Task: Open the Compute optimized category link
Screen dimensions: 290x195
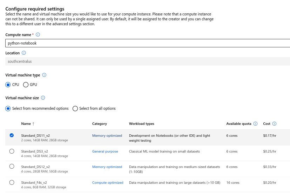Action: pos(108,183)
